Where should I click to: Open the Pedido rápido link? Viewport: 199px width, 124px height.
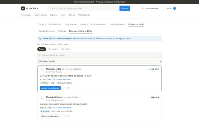(84, 15)
